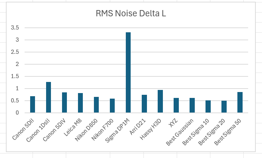262x158 pixels.
Task: Click the 0 axis value label
Action: coord(17,113)
